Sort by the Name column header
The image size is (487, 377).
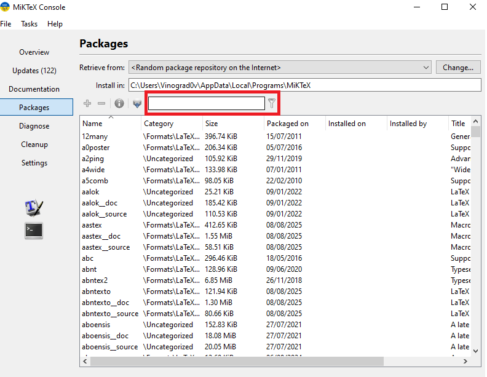pyautogui.click(x=110, y=124)
